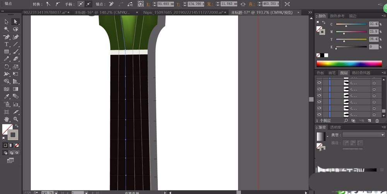Switch to 未标题-16* document tab

103,12
